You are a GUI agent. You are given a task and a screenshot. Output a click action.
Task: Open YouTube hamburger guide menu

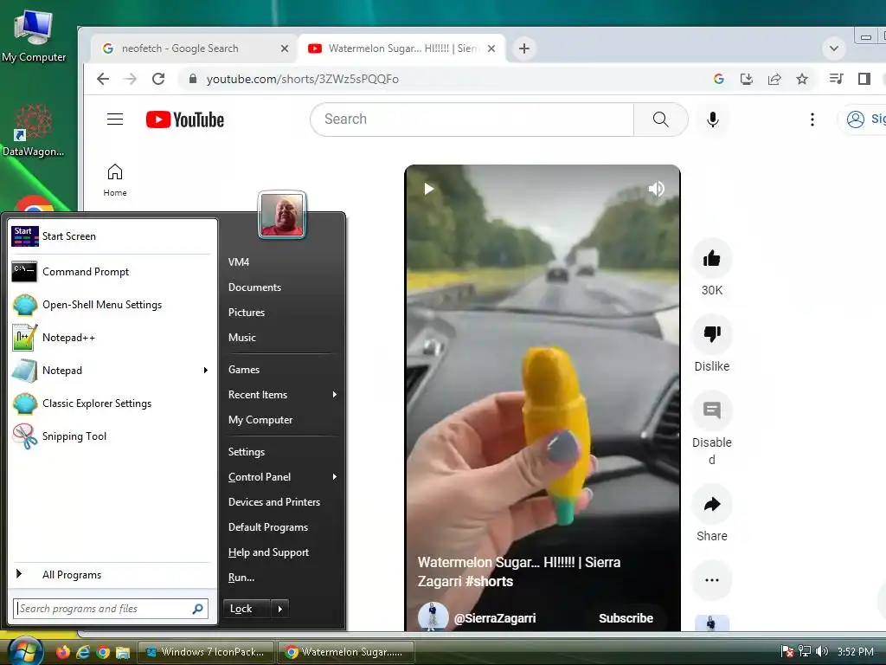(115, 119)
